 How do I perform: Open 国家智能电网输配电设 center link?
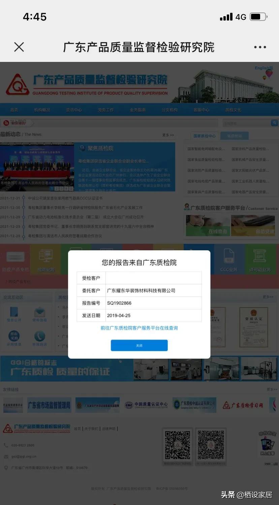coord(206,149)
